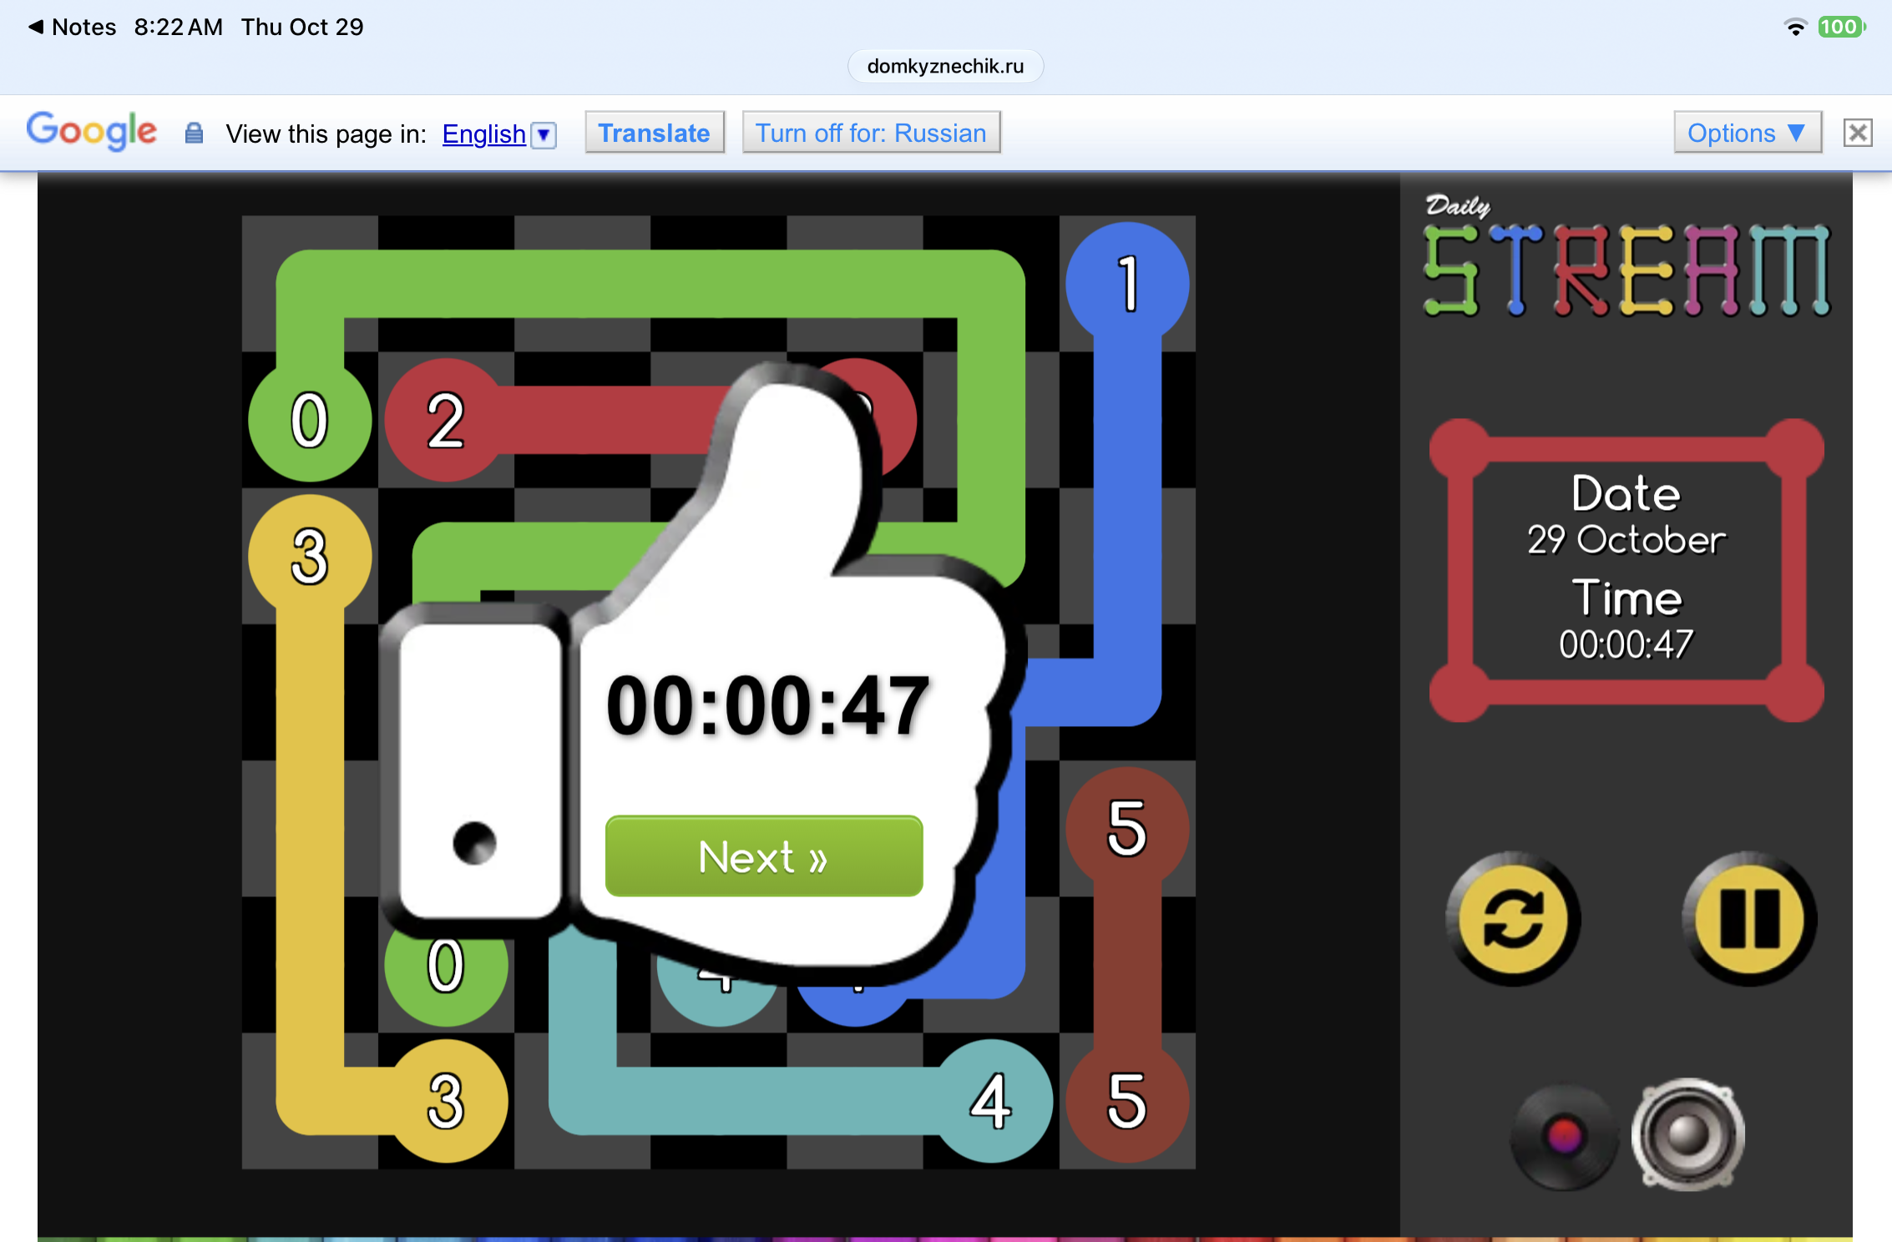Select the green 0 node at top left
Viewport: 1892px width, 1242px height.
[310, 420]
